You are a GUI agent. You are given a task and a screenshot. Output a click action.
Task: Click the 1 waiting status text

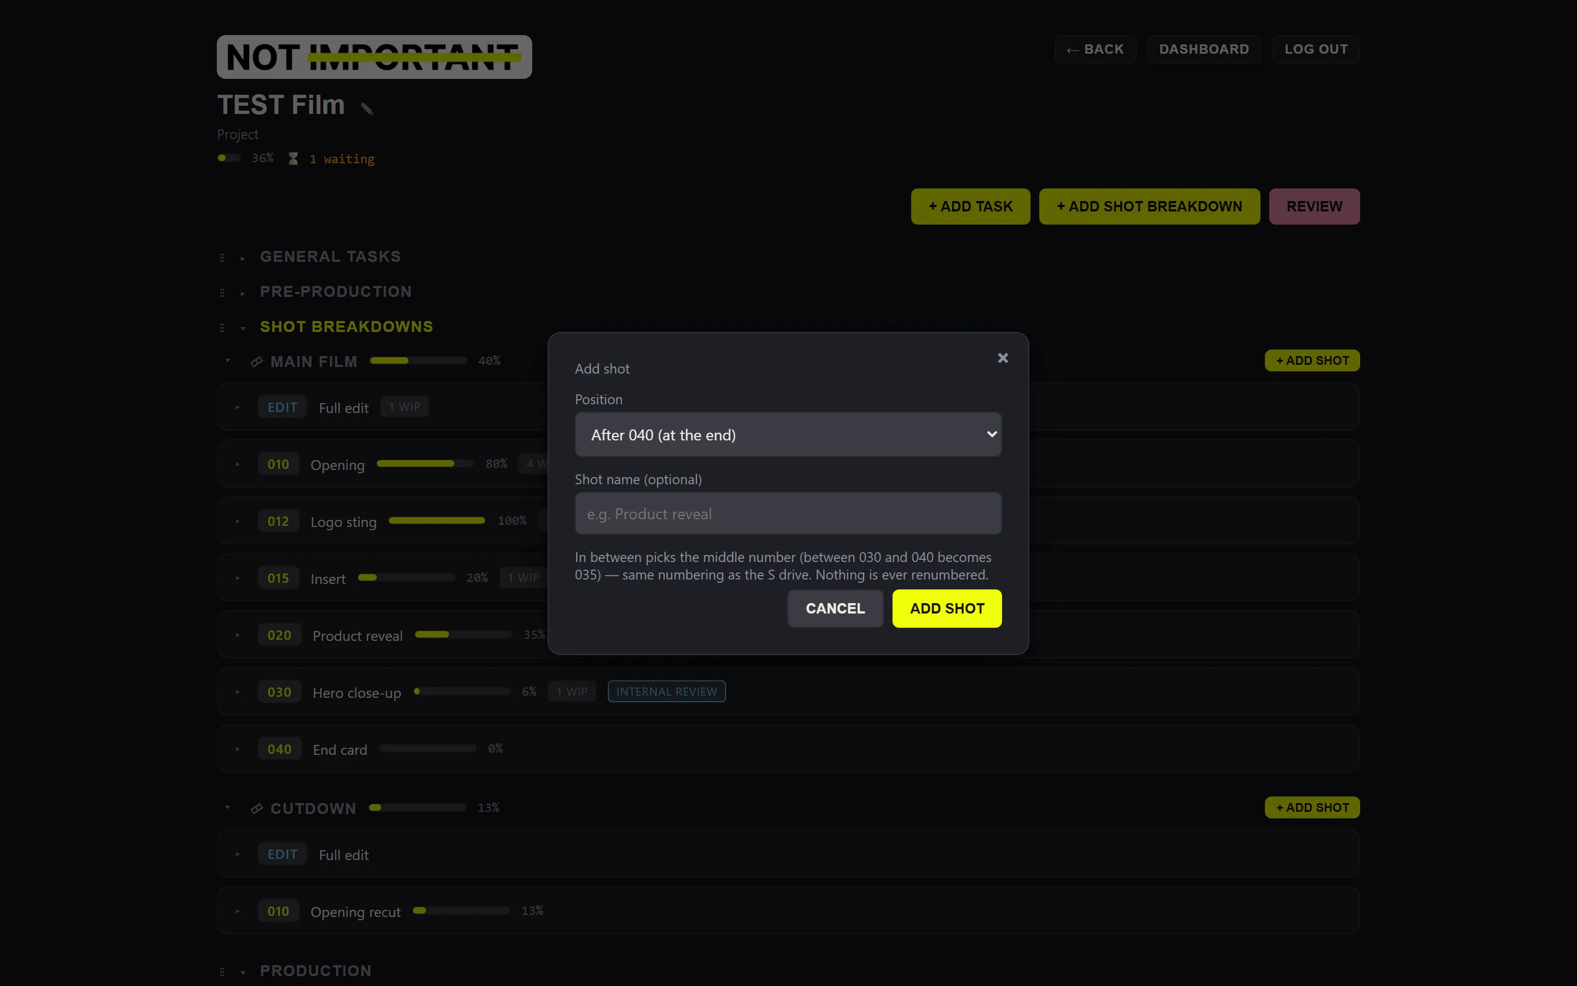tap(342, 159)
